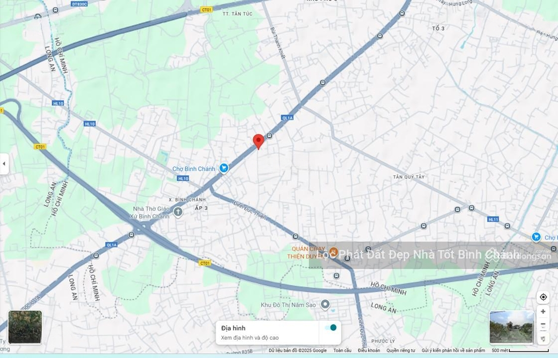Click the Nhà Thờ Giáo Xứ church icon
Viewport: 558px width, 358px height.
point(178,211)
